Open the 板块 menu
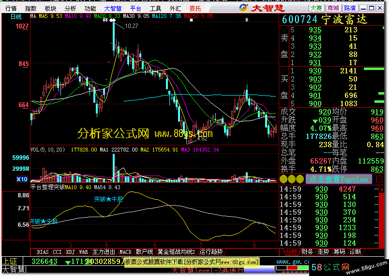The width and height of the screenshot is (389, 276). coord(51,9)
